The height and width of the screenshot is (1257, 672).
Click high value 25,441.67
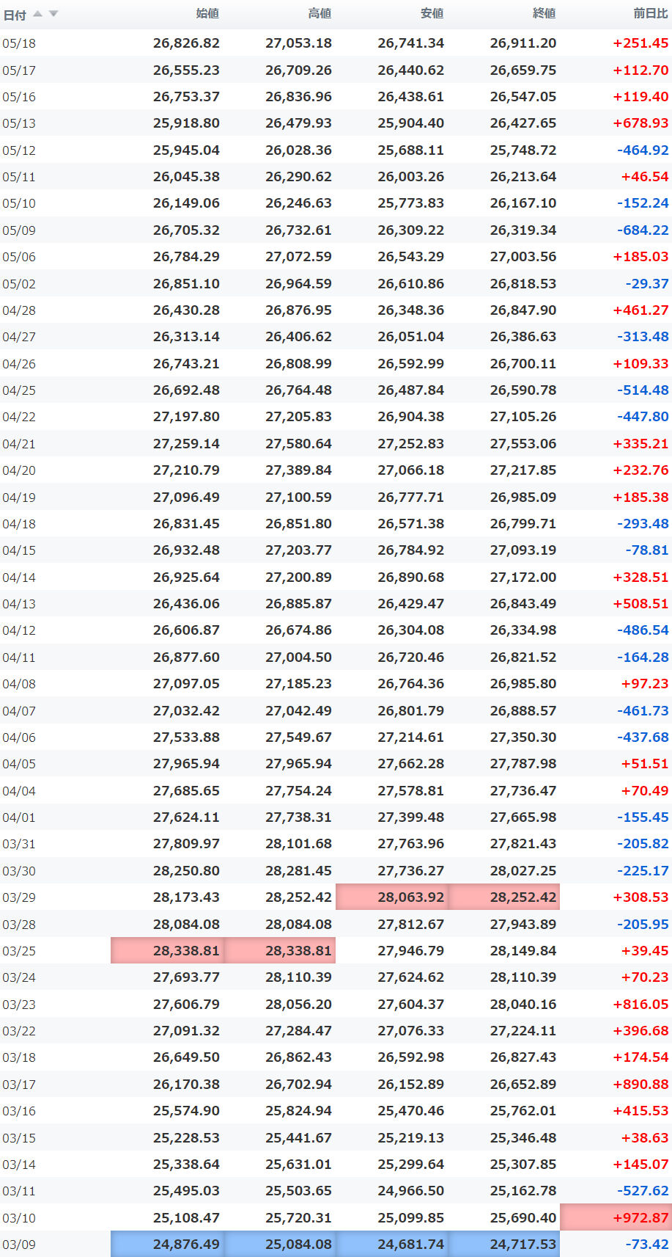click(x=298, y=1138)
